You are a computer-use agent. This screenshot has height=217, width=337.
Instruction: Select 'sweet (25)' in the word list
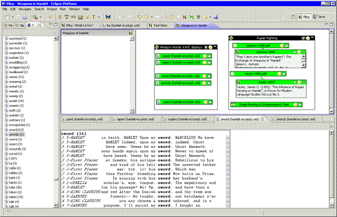tap(17, 101)
